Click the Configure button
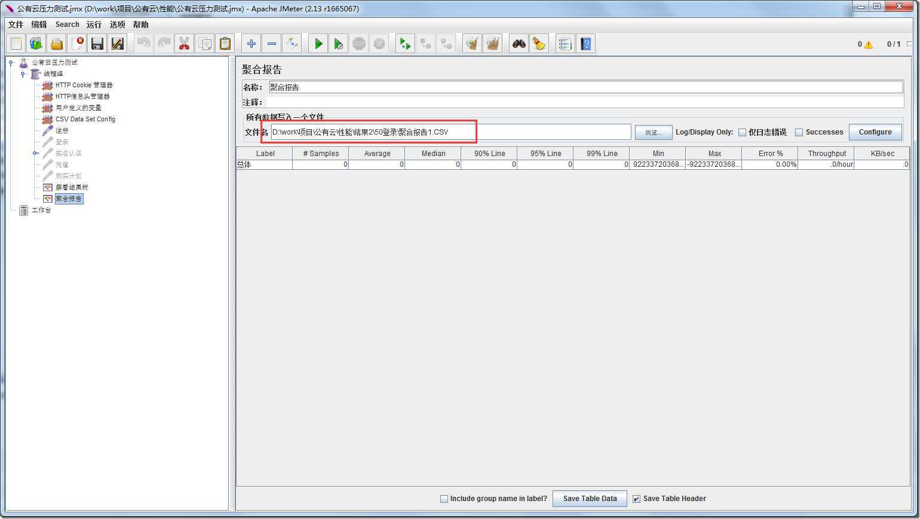Screen dimensions: 920x519 coord(875,132)
